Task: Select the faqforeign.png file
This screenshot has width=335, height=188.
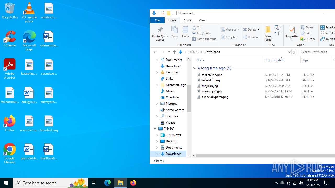Action: click(212, 75)
